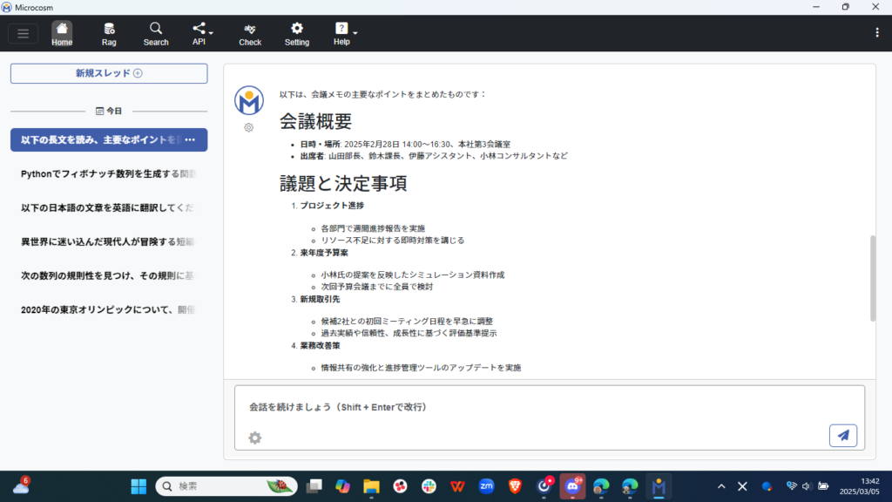892x502 pixels.
Task: Open Discord from the taskbar
Action: (572, 486)
